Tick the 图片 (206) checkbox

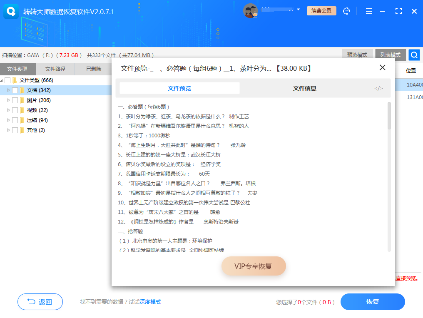(x=15, y=100)
